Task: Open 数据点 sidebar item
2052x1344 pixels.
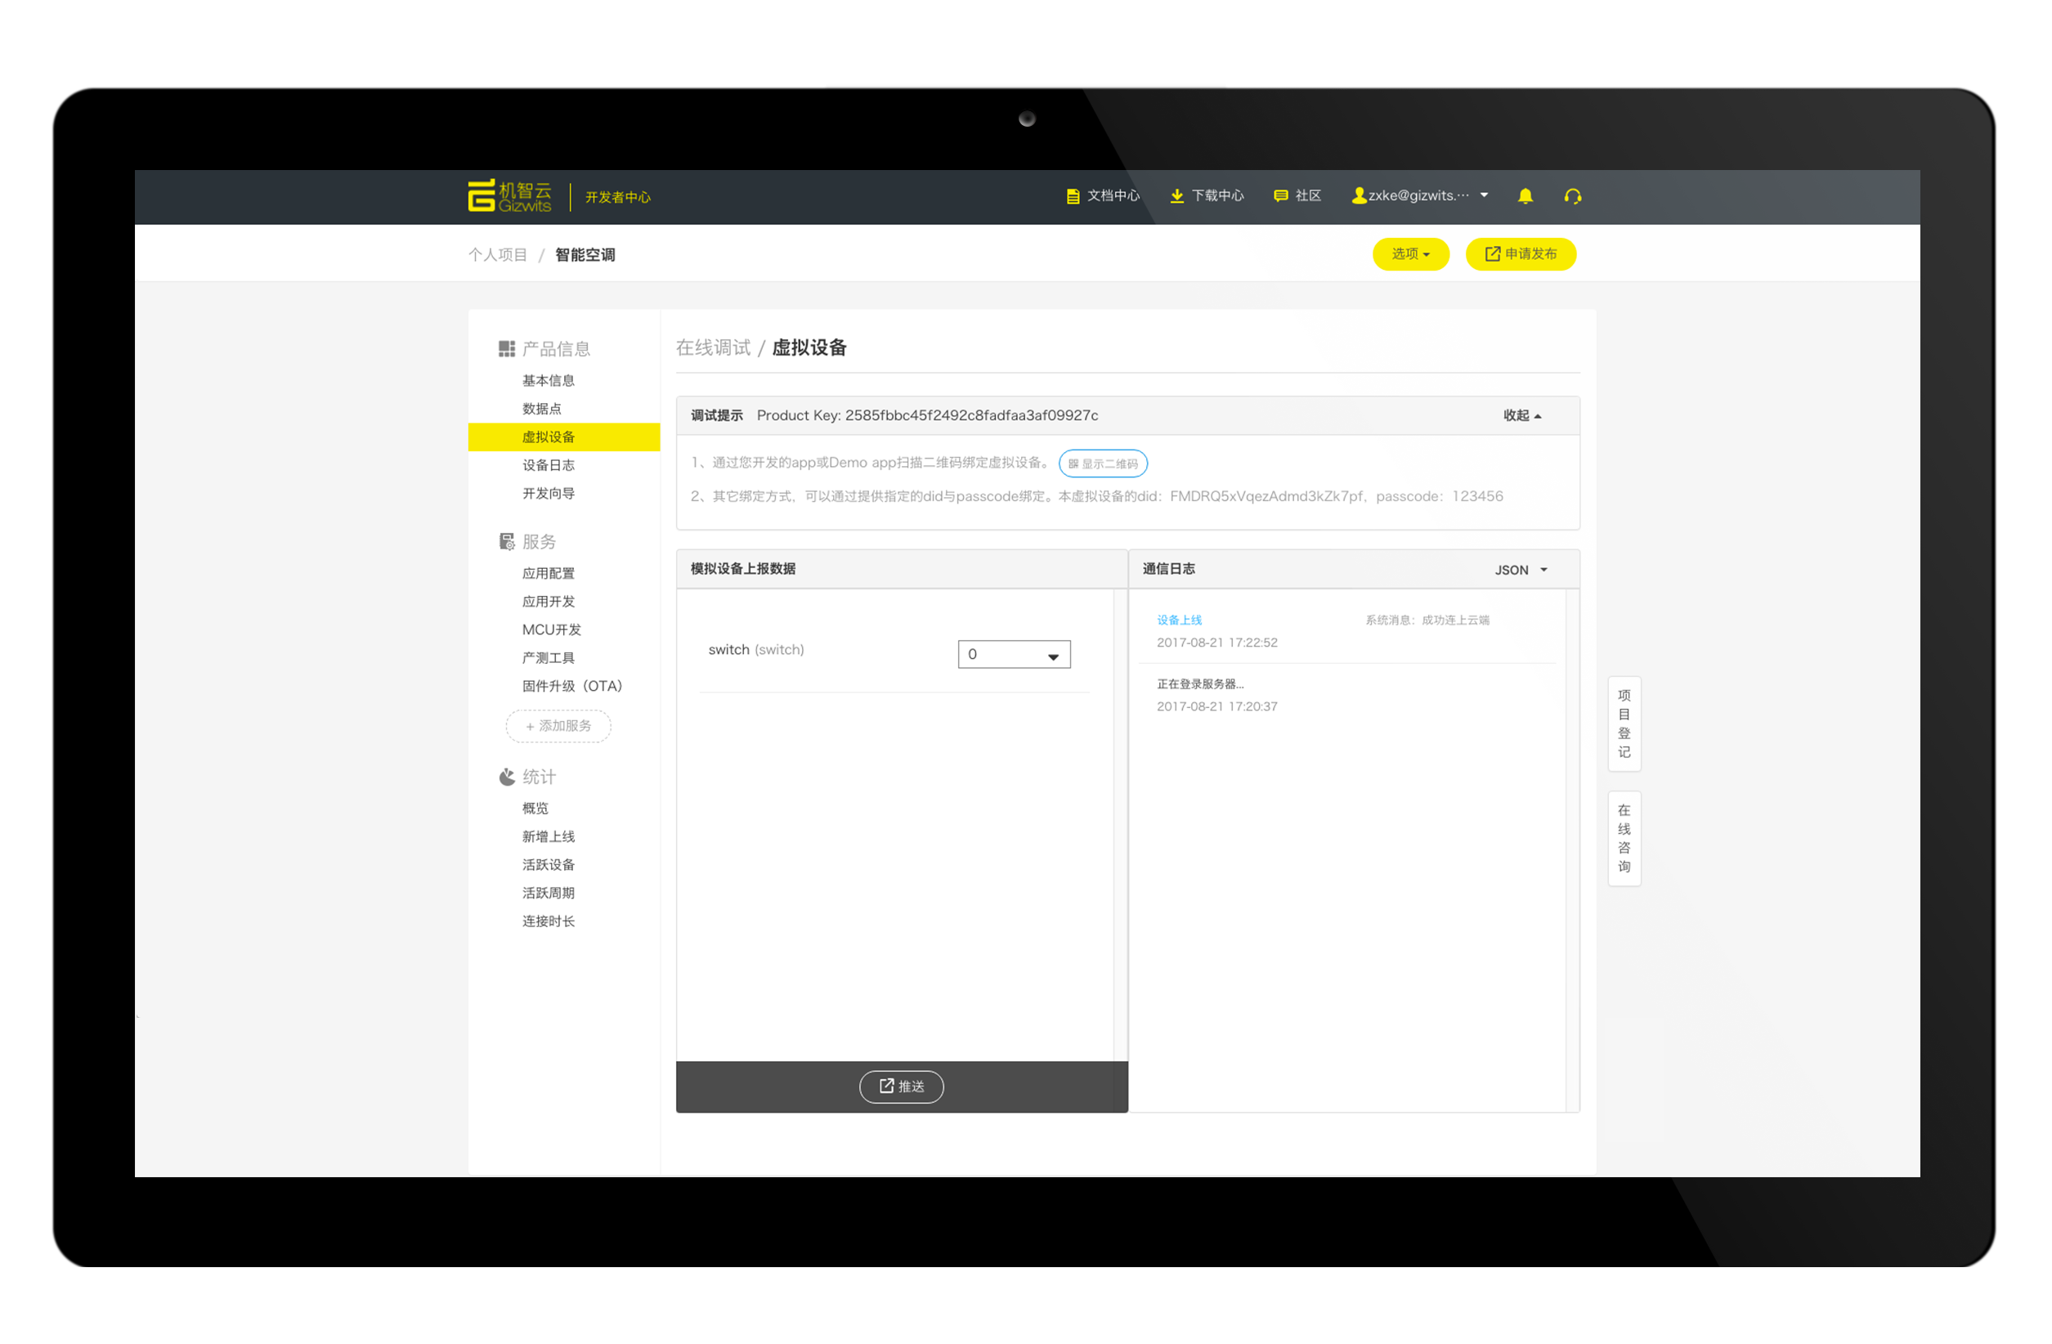Action: click(541, 409)
